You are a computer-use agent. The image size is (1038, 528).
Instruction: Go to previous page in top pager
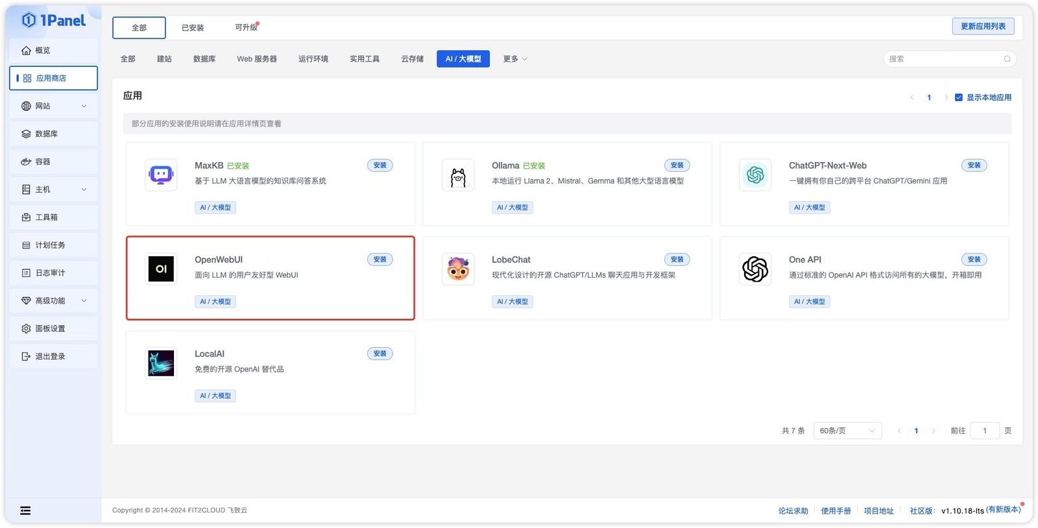(911, 98)
